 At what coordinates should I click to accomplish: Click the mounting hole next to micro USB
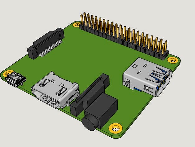(x=7, y=73)
